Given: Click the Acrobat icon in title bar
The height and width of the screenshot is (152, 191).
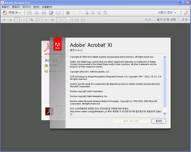Looking at the screenshot, I should [x=2, y=3].
